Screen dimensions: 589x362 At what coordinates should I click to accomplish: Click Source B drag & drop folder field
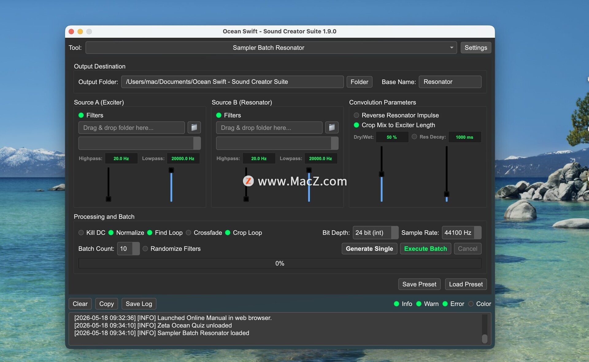coord(269,128)
